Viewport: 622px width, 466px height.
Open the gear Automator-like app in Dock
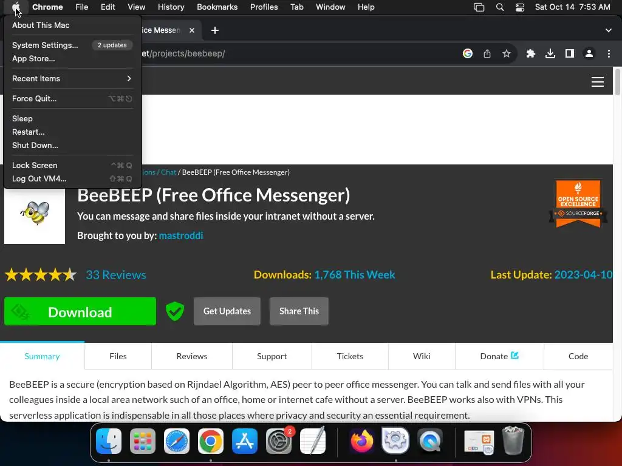395,441
